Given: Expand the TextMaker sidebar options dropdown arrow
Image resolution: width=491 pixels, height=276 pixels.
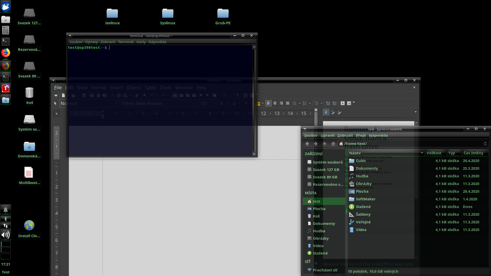Looking at the screenshot, I should (416, 112).
